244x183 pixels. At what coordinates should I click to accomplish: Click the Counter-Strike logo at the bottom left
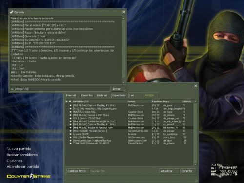click(29, 176)
